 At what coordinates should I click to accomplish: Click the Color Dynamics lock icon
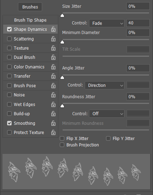(x=53, y=67)
